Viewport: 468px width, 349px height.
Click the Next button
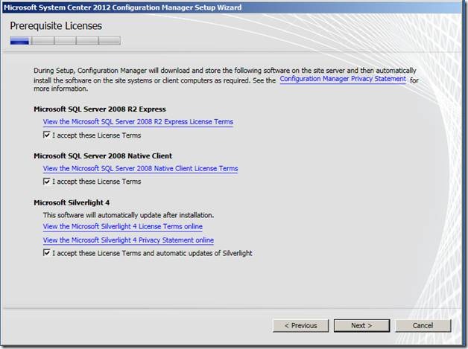[x=361, y=325]
